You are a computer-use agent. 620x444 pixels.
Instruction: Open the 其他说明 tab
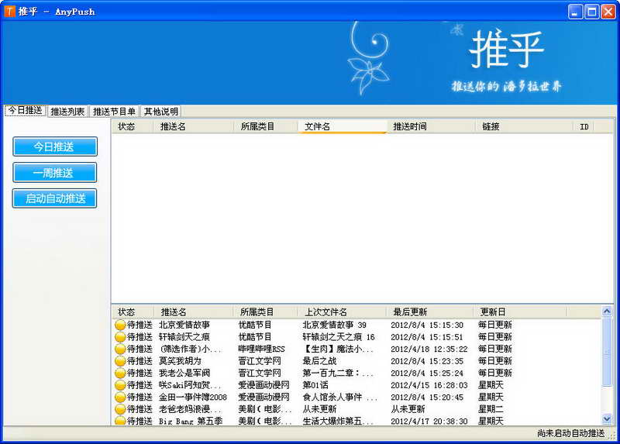(160, 112)
